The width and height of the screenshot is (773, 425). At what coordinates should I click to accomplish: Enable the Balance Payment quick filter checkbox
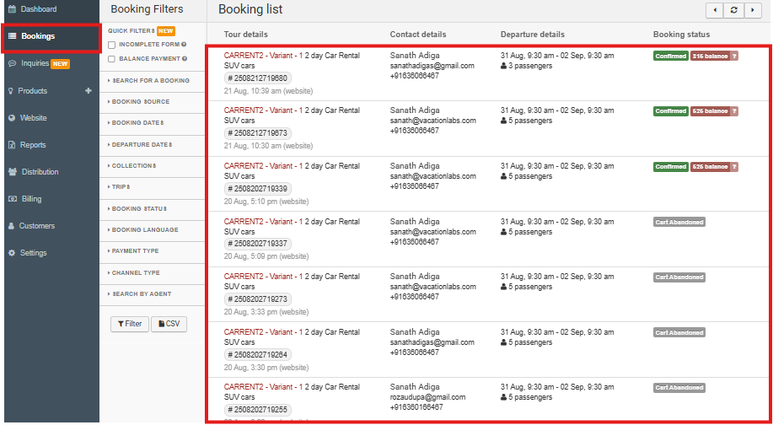(112, 58)
